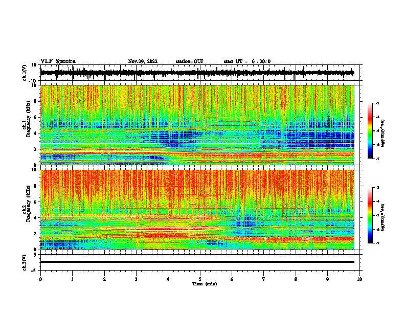Viewport: 405px width, 313px height.
Task: Select the date text "Nov.29, 2022"
Action: [x=143, y=61]
